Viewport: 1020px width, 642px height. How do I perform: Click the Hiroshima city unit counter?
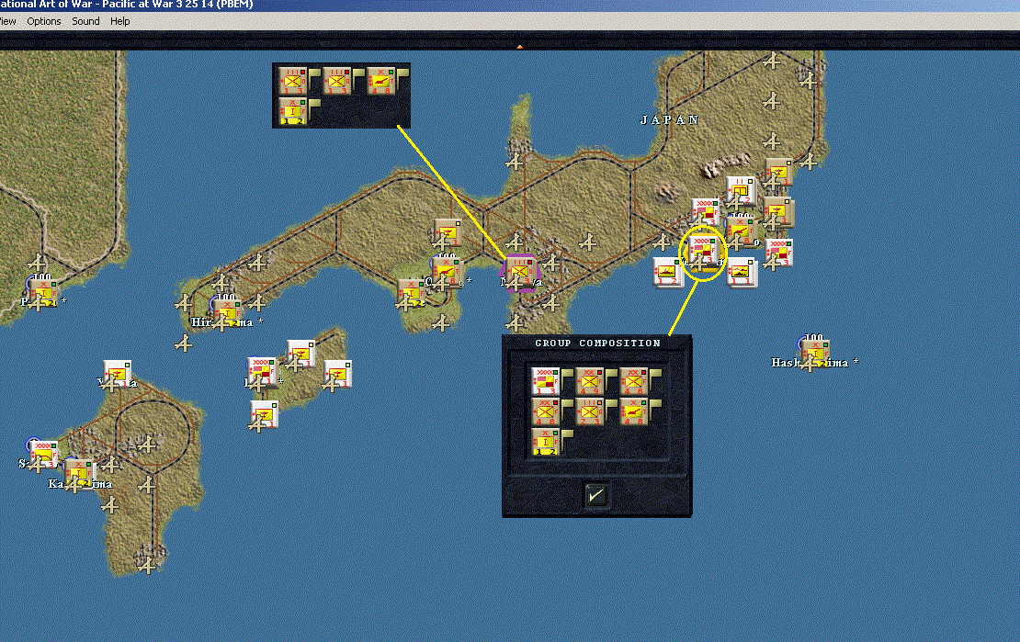click(x=228, y=313)
